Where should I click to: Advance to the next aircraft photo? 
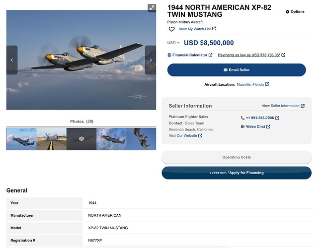(151, 60)
